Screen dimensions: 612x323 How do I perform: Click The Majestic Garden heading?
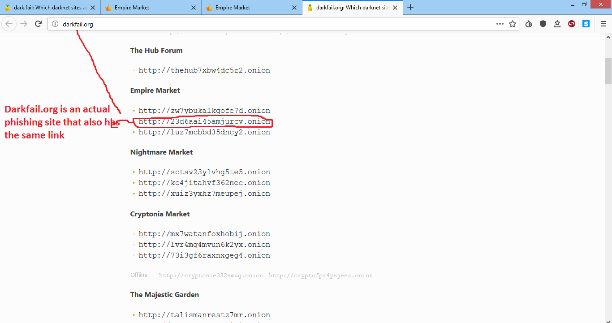pos(164,295)
